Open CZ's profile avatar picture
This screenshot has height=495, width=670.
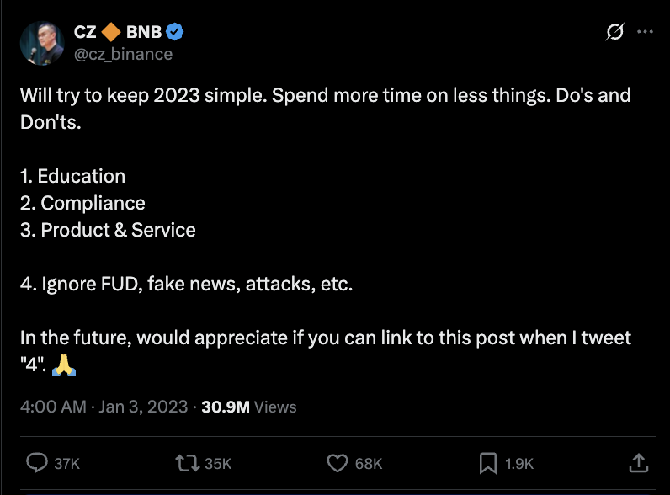(38, 42)
